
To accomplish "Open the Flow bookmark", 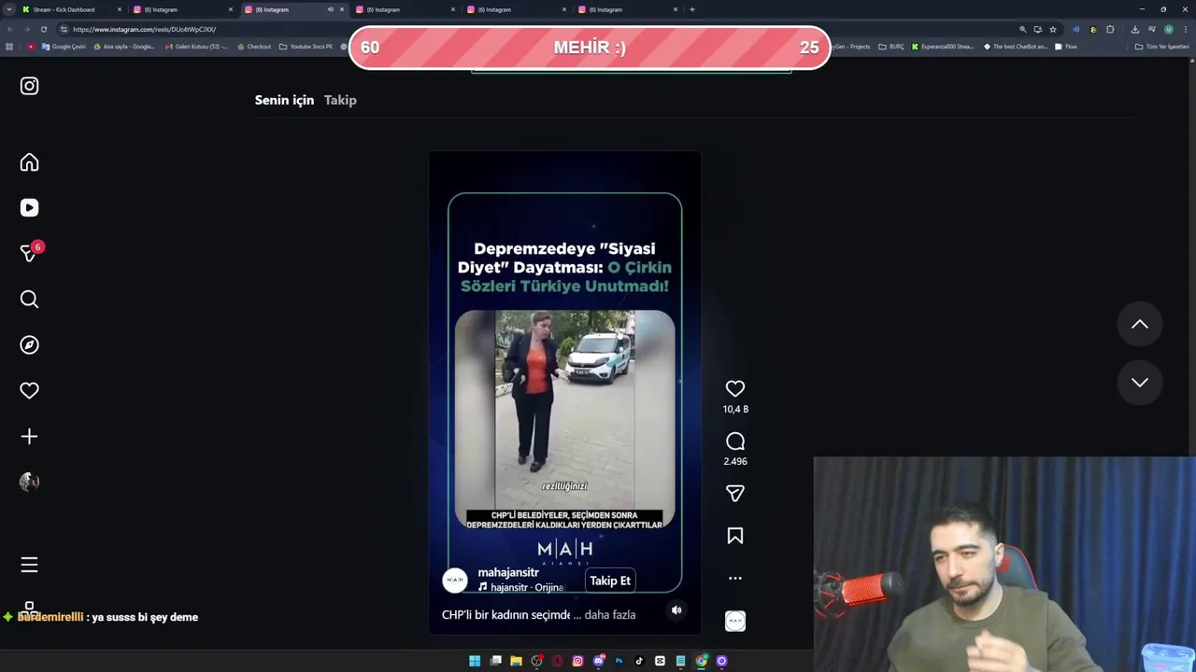I will coord(1066,47).
